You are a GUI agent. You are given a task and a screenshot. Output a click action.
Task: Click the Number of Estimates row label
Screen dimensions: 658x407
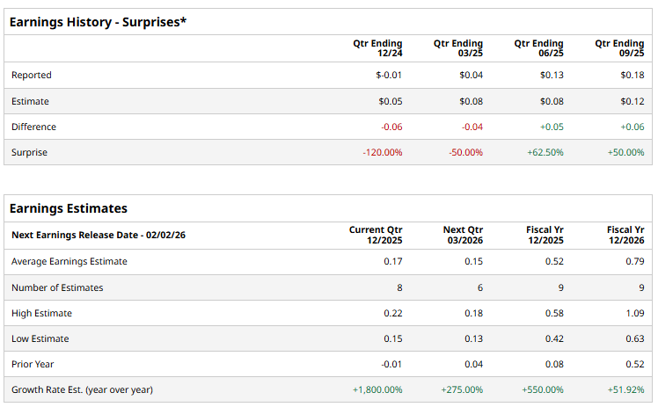[x=57, y=287]
